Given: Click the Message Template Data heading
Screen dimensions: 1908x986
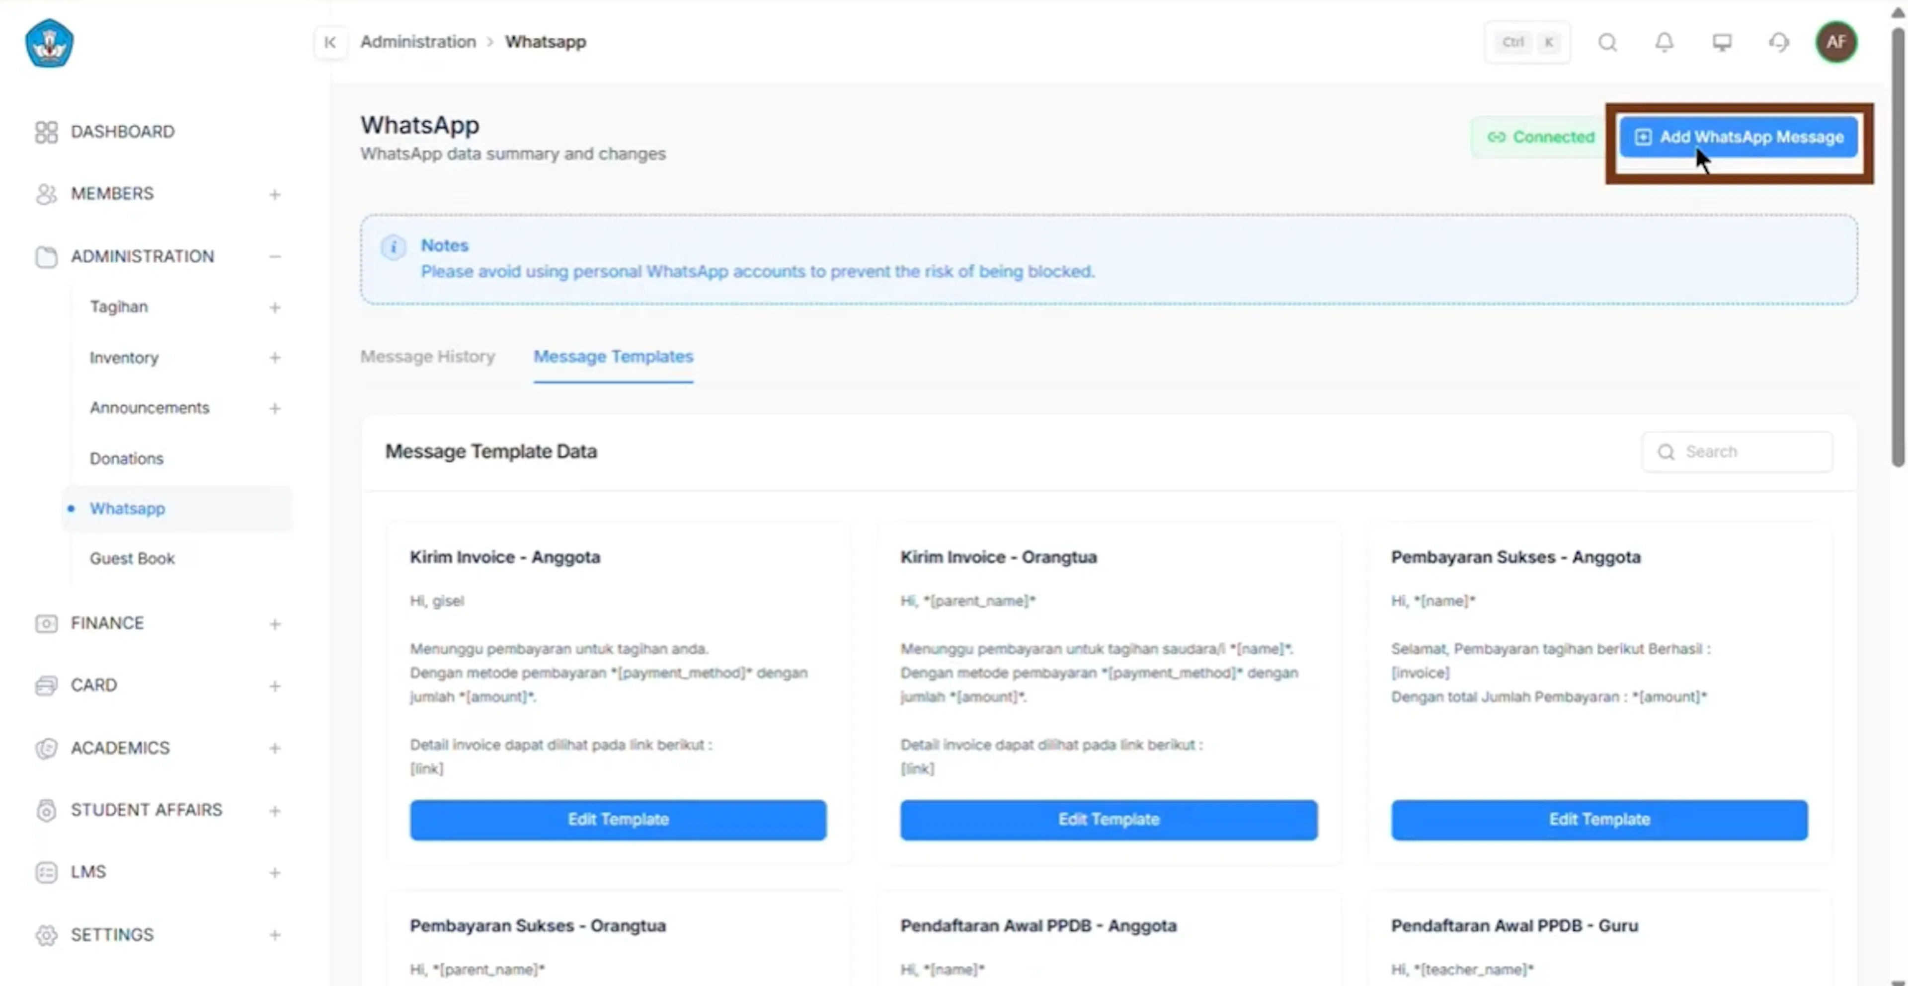Looking at the screenshot, I should pos(491,452).
